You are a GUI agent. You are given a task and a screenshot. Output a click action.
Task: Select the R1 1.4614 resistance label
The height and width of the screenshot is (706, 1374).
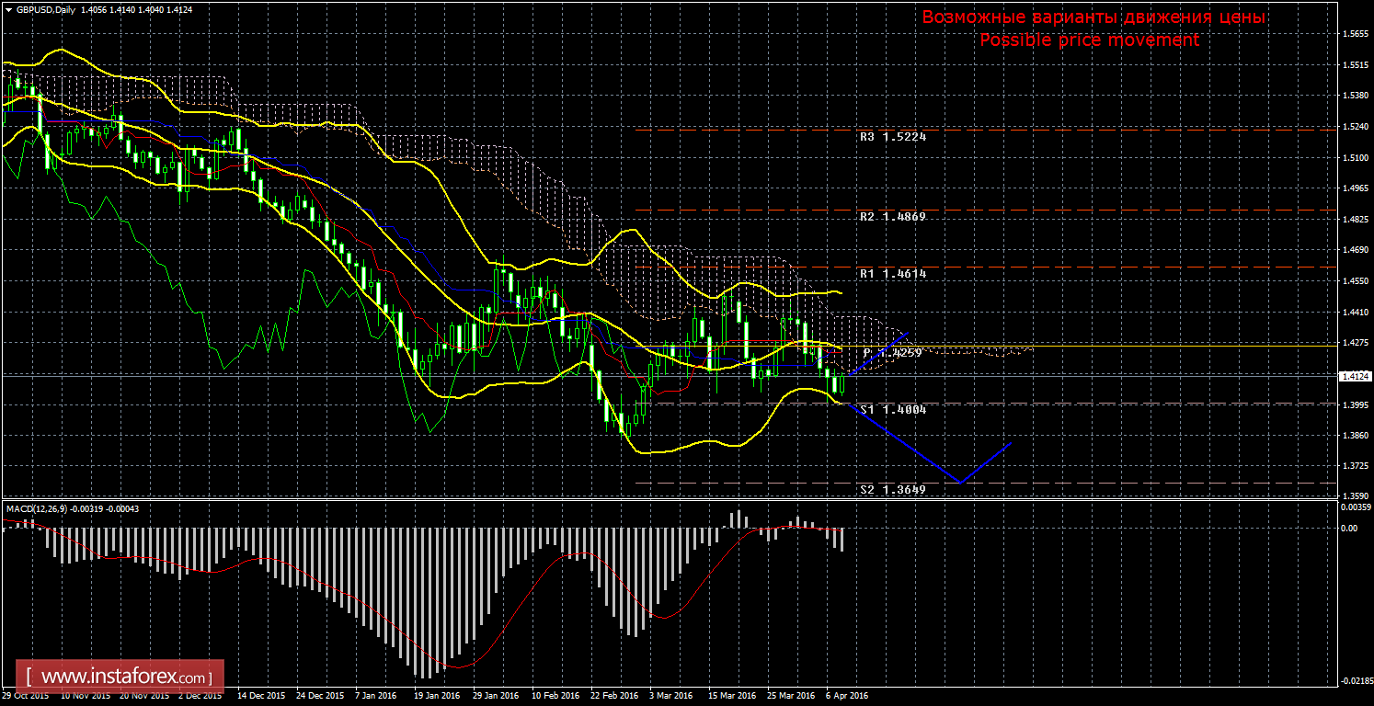coord(893,274)
